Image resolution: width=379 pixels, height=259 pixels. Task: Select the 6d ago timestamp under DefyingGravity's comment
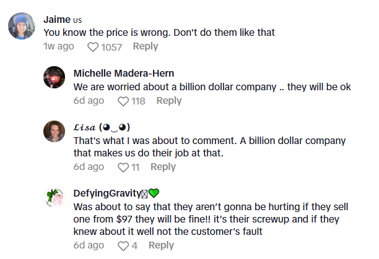(89, 245)
